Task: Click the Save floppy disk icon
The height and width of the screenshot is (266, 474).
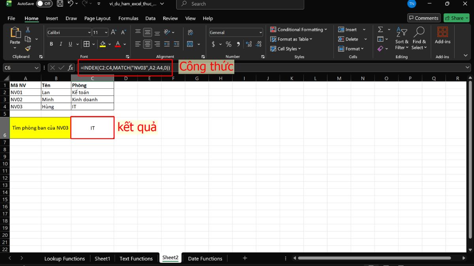Action: tap(60, 4)
